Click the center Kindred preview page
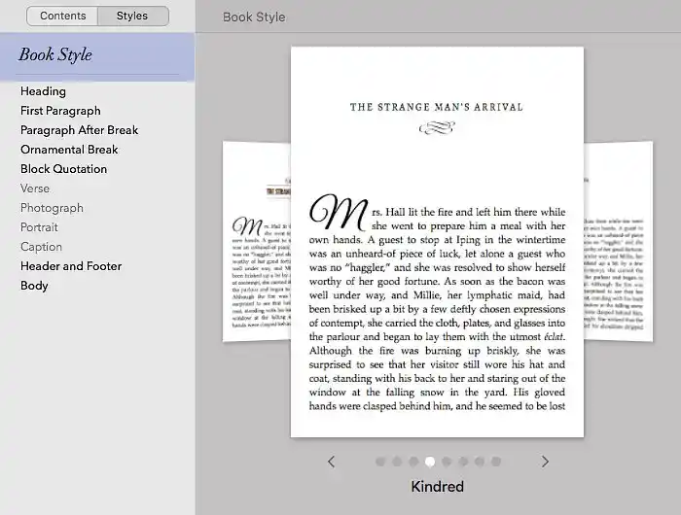The width and height of the screenshot is (681, 515). [437, 242]
